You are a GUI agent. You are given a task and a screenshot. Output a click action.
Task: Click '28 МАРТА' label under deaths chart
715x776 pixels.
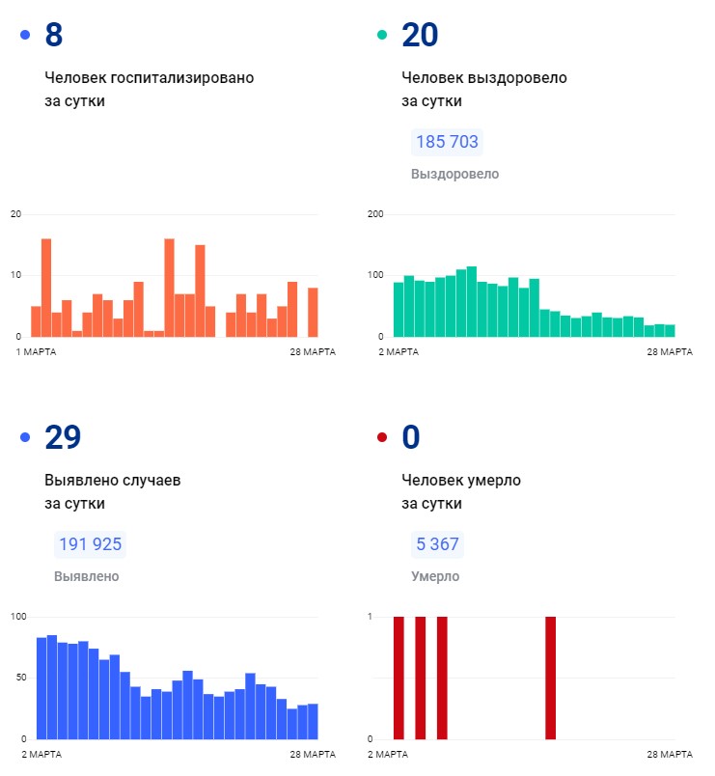click(x=669, y=754)
